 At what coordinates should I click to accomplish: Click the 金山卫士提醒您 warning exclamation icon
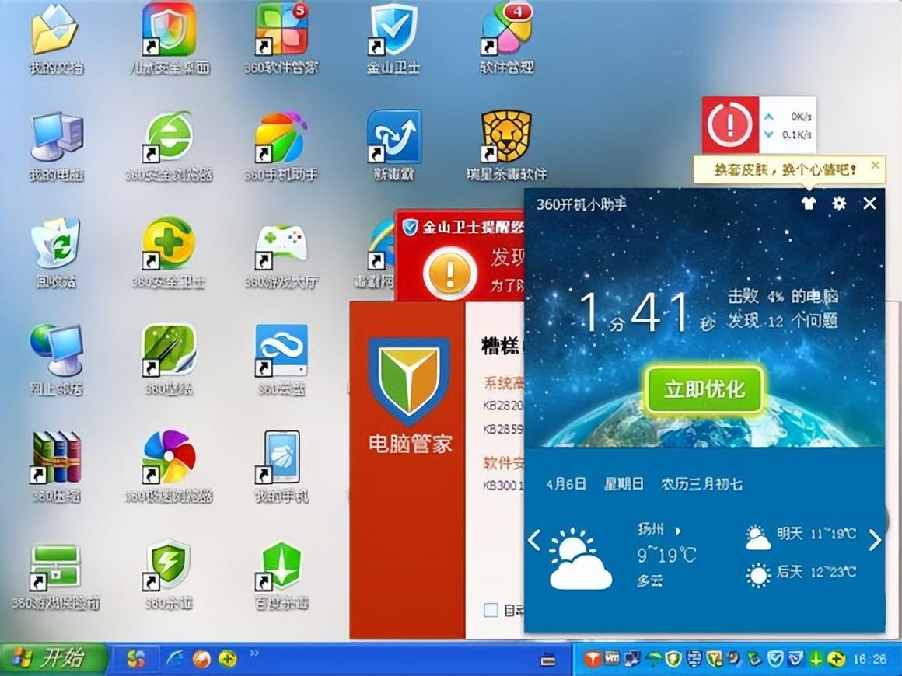450,274
